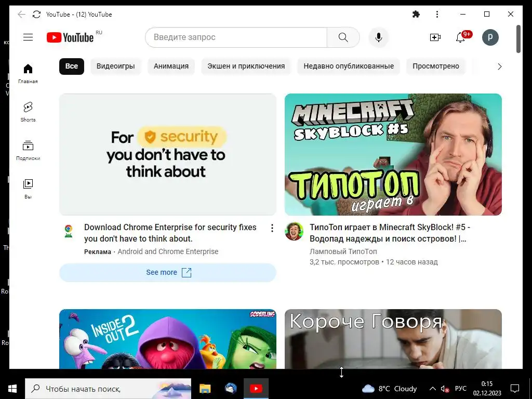Open the 8°C Cloudy weather widget
This screenshot has height=399, width=532.
pyautogui.click(x=390, y=389)
